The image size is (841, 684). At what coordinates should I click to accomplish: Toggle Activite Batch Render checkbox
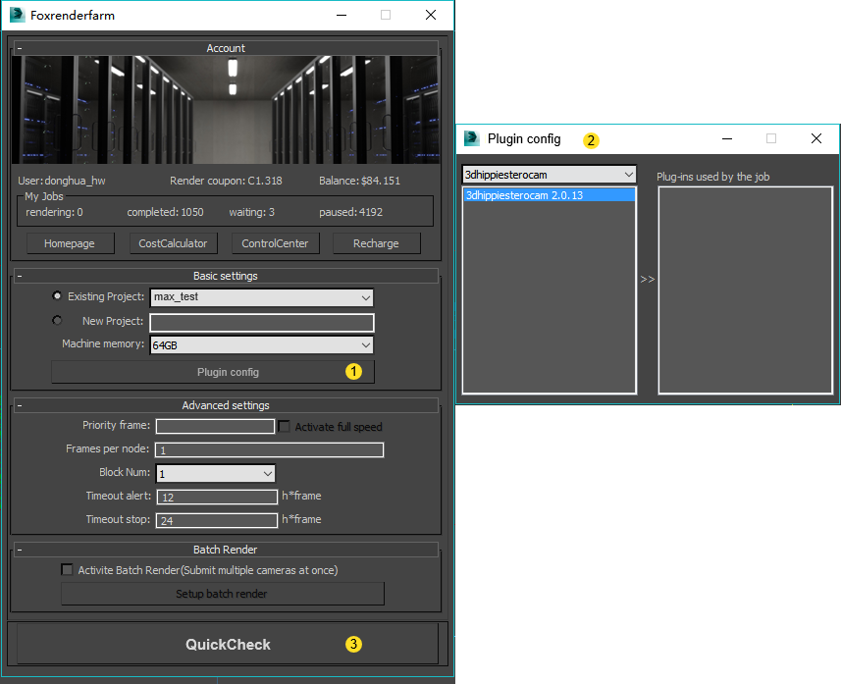coord(67,570)
